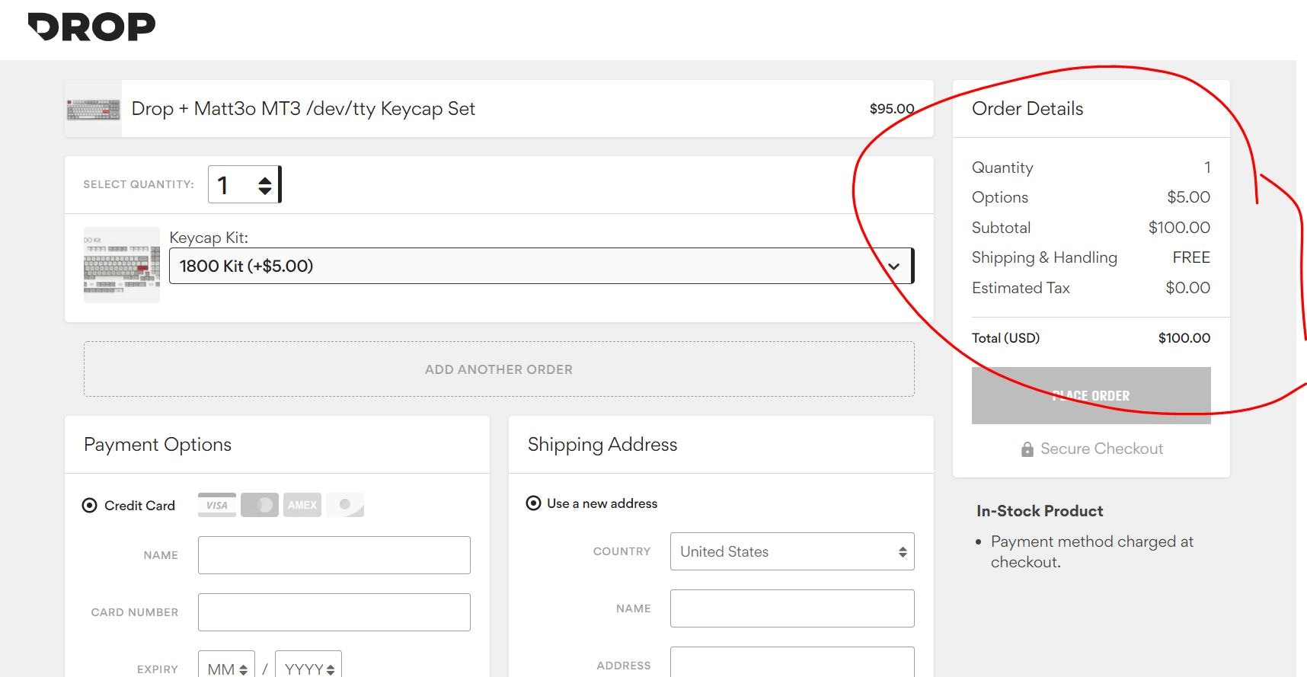Open the expiry year YYYY dropdown

pos(308,669)
